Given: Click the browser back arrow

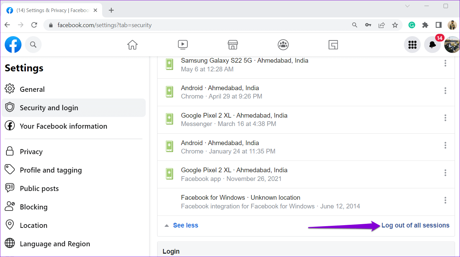Looking at the screenshot, I should [x=7, y=25].
